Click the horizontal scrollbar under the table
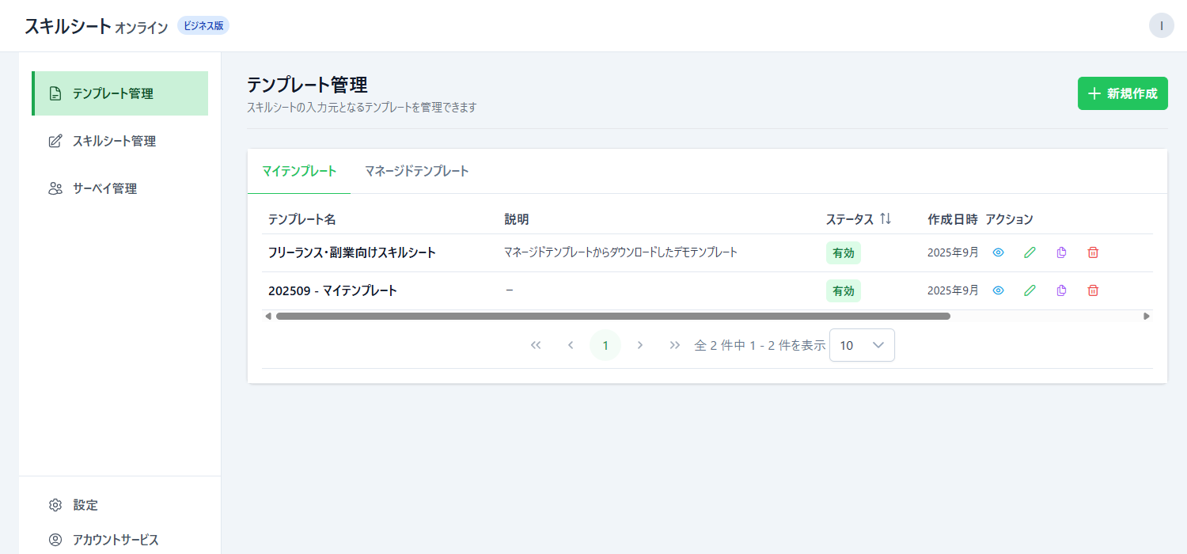 tap(612, 316)
